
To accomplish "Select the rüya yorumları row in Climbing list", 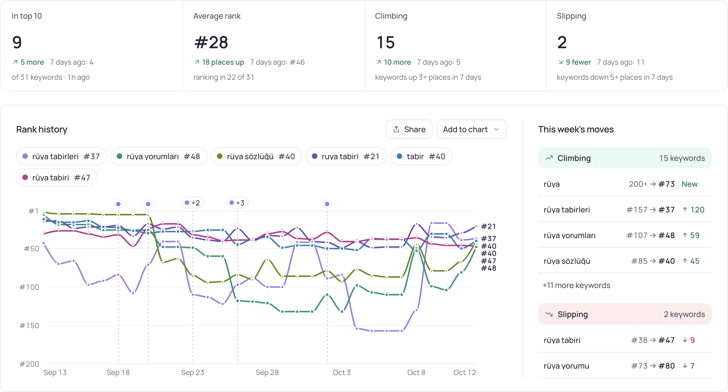I will (624, 235).
